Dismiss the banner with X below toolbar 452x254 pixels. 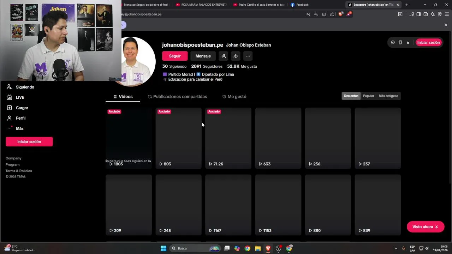[446, 25]
